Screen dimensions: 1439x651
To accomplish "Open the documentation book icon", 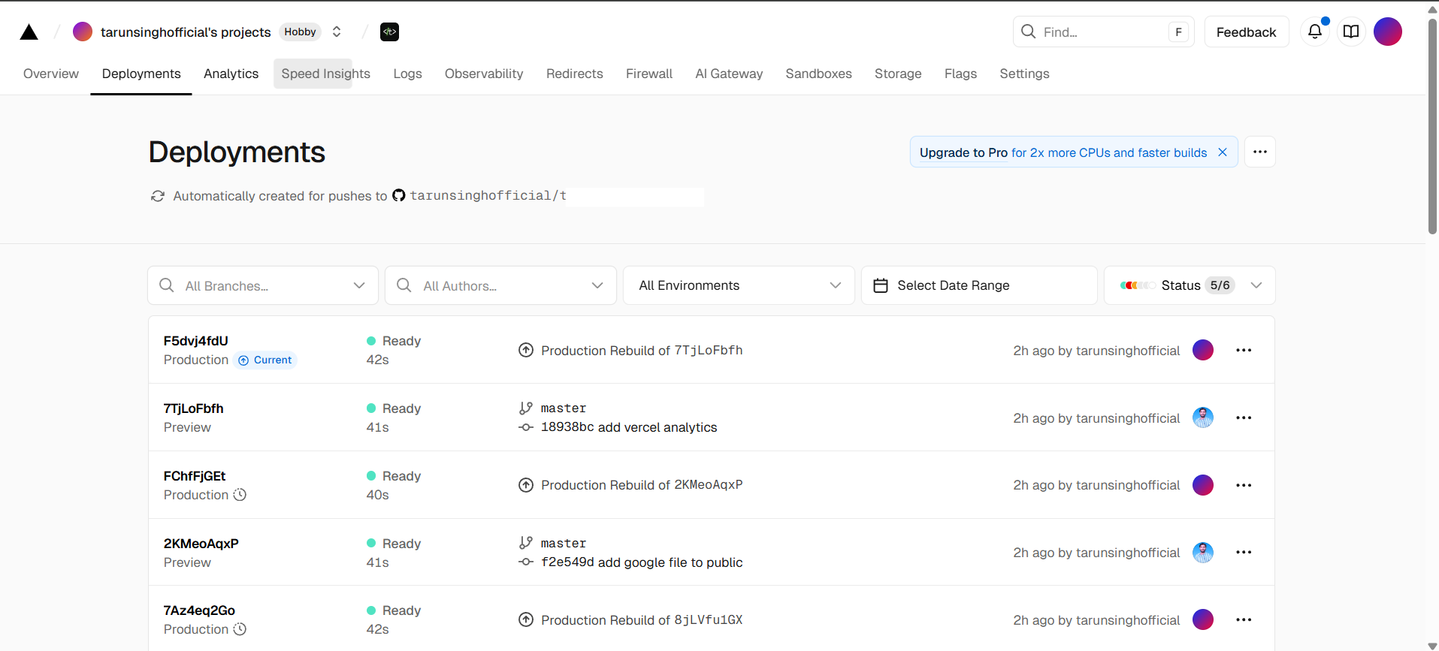I will click(x=1351, y=32).
